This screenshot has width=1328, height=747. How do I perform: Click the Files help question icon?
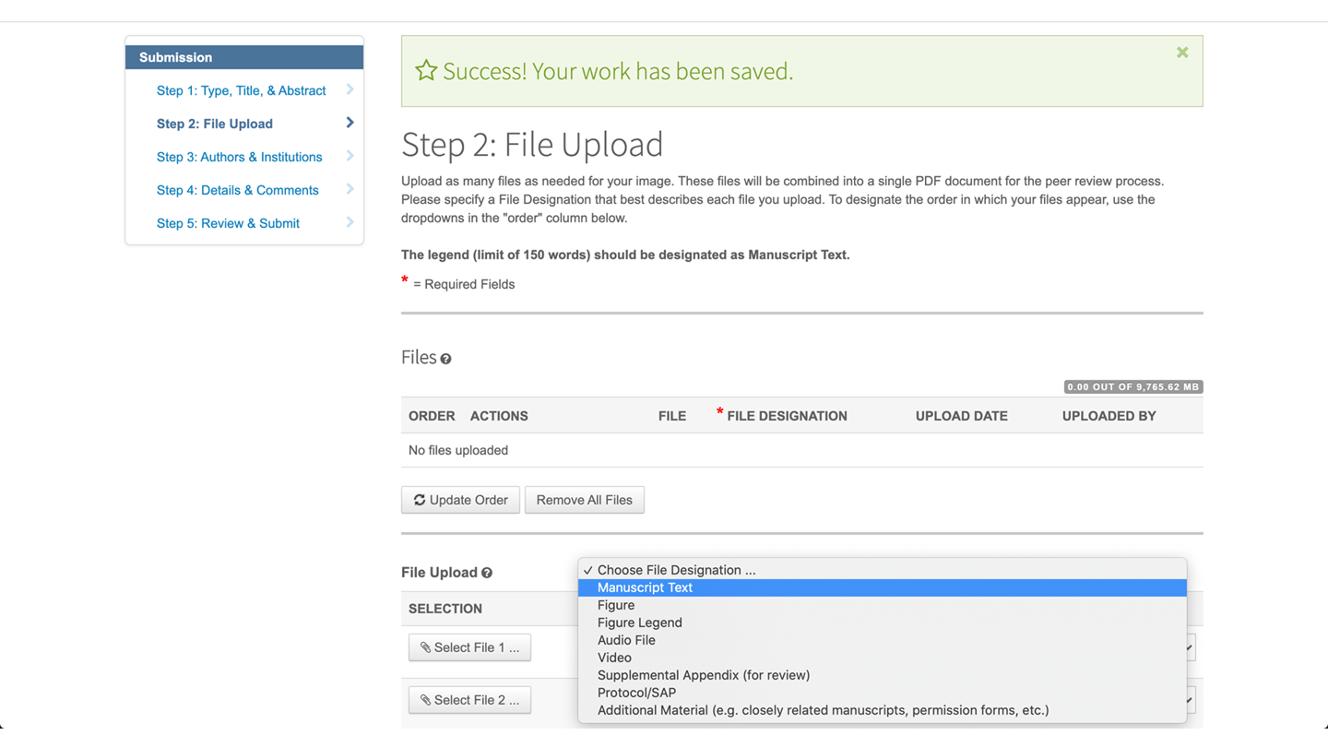coord(445,359)
